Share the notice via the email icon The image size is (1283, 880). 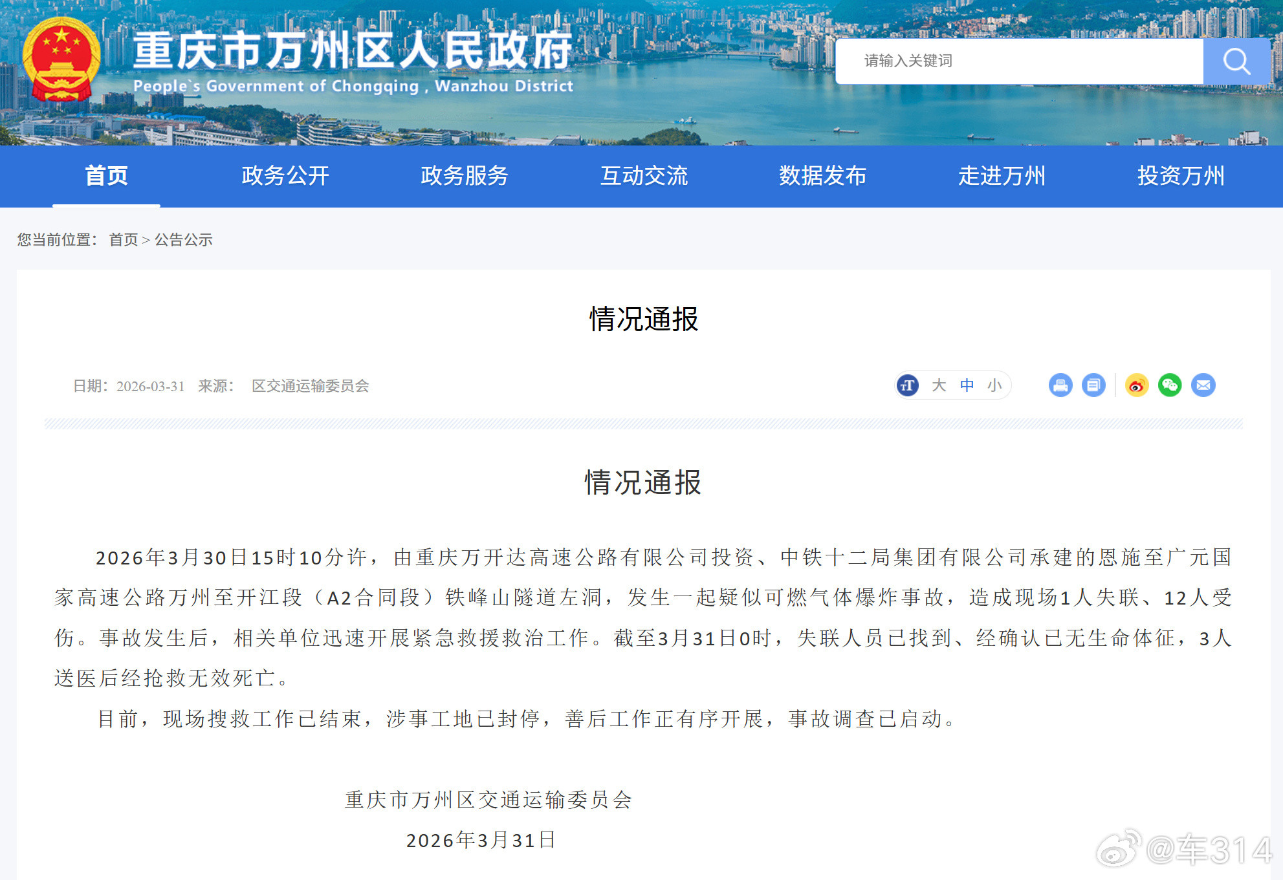[x=1202, y=385]
